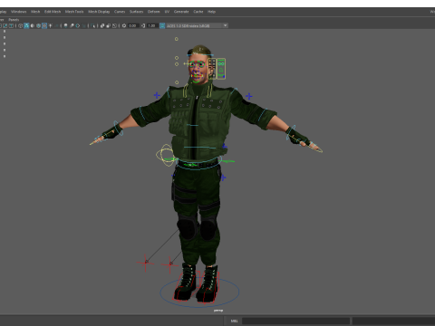The height and width of the screenshot is (326, 435).
Task: Toggle X-ray joints icon
Action: pyautogui.click(x=114, y=25)
